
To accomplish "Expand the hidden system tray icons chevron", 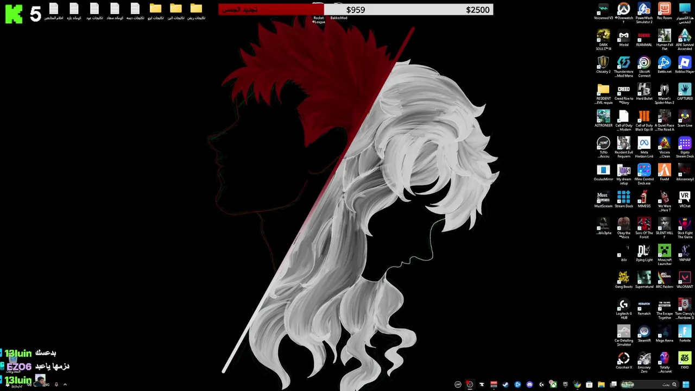I will (65, 384).
